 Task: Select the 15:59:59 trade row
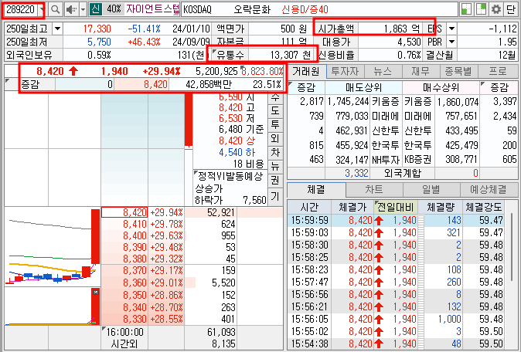click(x=396, y=220)
